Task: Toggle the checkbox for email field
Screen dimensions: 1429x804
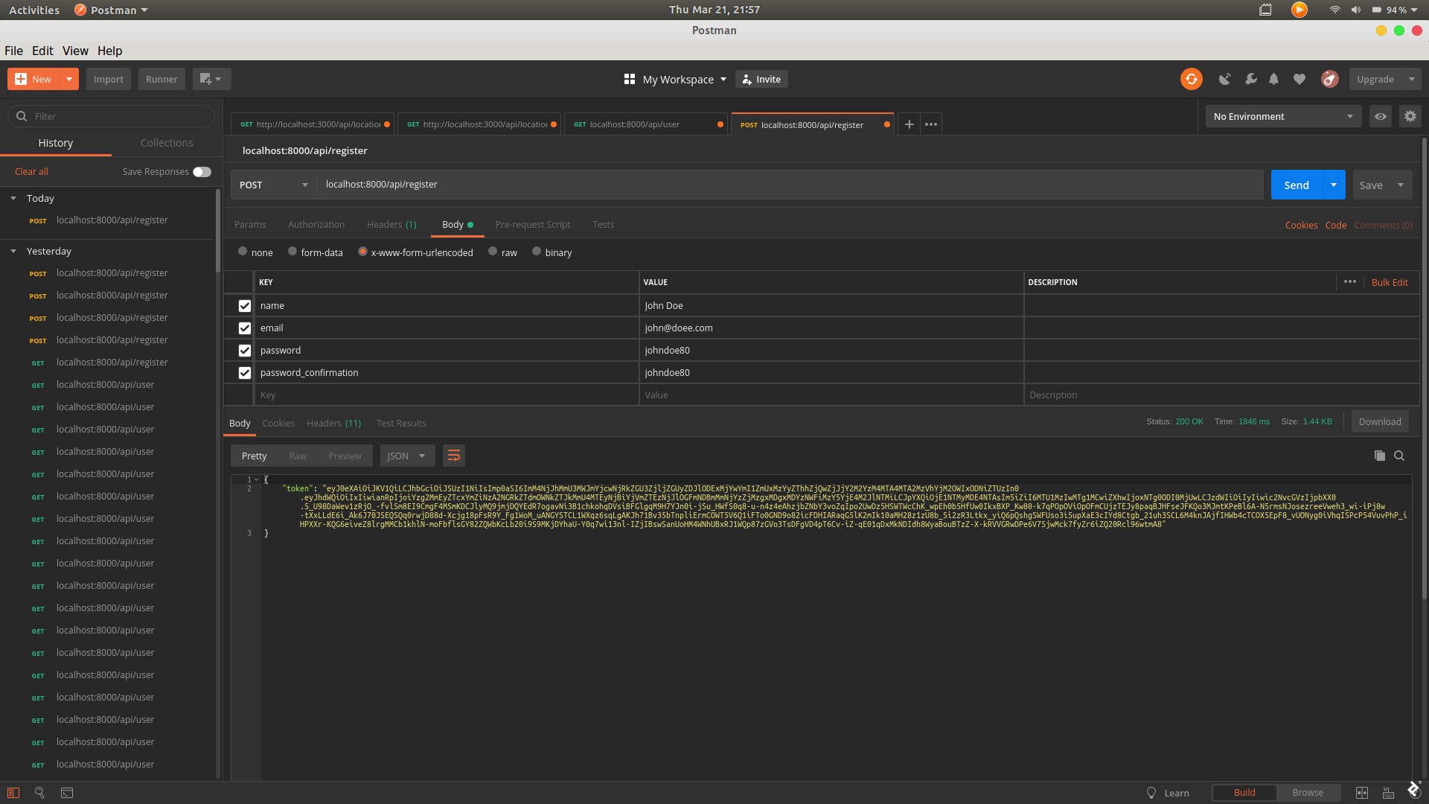Action: (x=244, y=327)
